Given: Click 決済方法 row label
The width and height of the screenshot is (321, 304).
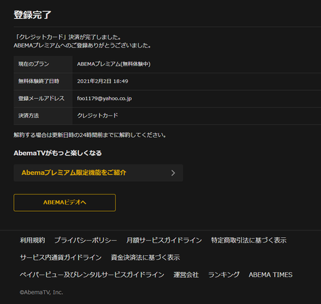Looking at the screenshot, I should tap(29, 116).
